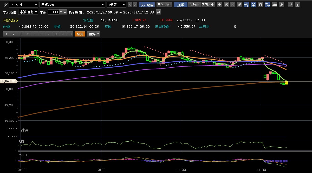Open the chart information icon
The width and height of the screenshot is (312, 173).
260,5
